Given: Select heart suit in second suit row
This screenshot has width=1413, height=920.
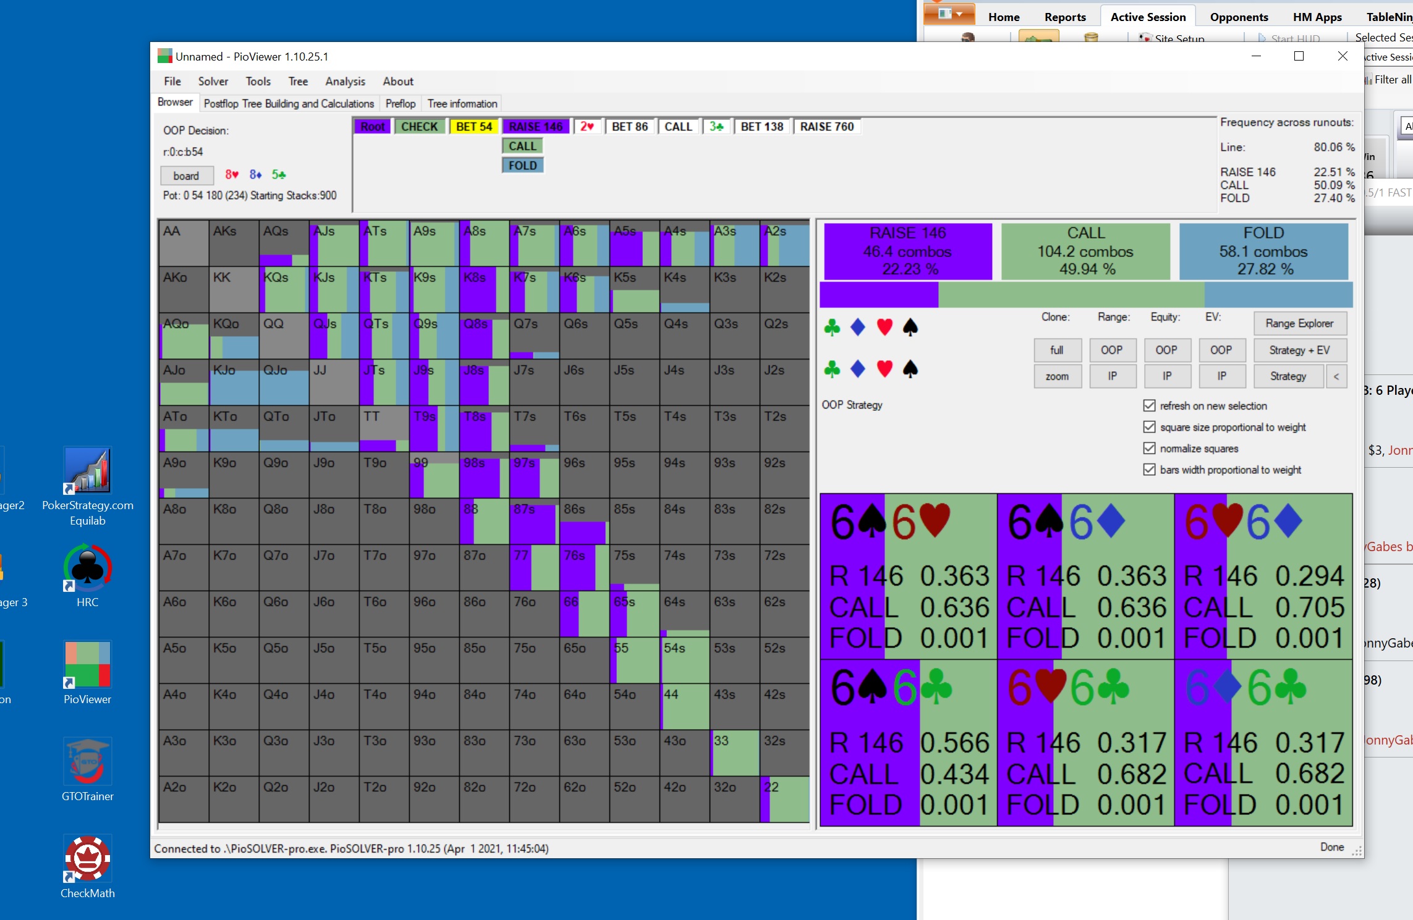Looking at the screenshot, I should (885, 369).
